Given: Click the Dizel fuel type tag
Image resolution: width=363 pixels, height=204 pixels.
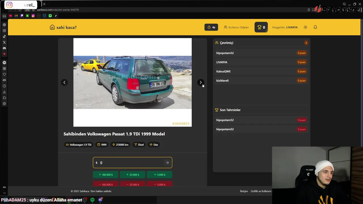Looking at the screenshot, I should (139, 144).
